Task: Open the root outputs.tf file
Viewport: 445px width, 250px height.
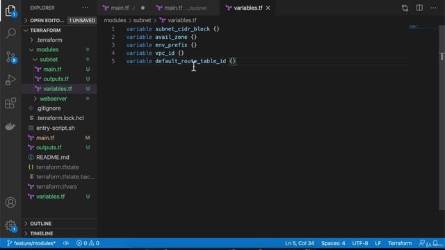Action: (x=49, y=147)
